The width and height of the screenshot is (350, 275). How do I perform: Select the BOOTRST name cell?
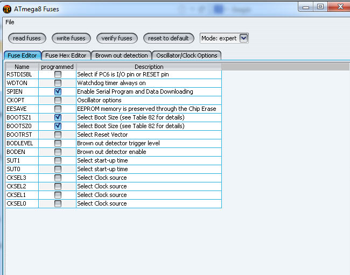22,135
